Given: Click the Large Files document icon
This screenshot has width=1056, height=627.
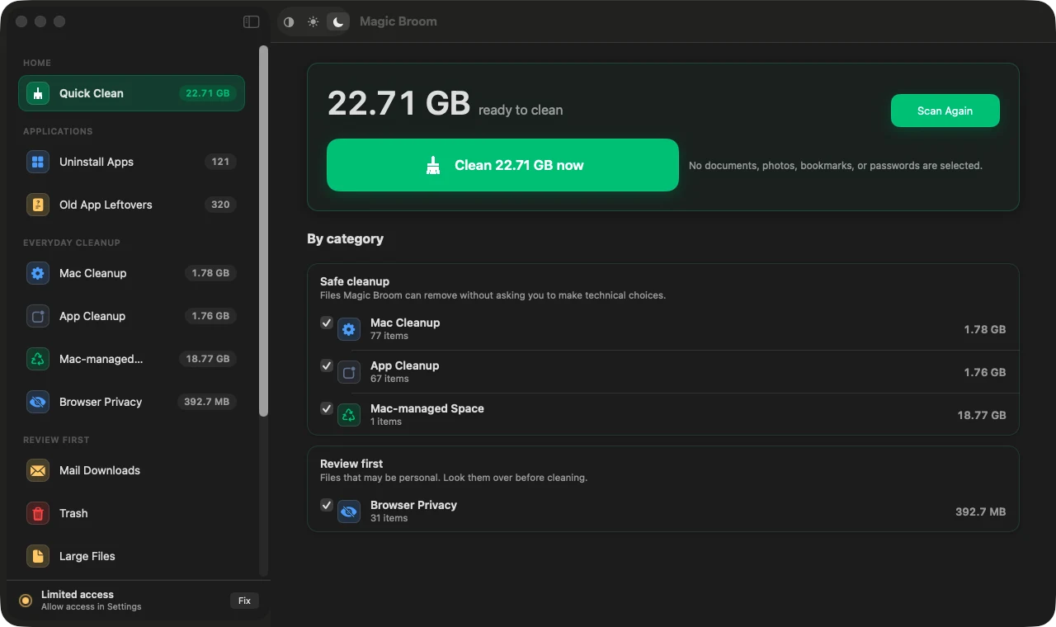Looking at the screenshot, I should click(x=38, y=556).
